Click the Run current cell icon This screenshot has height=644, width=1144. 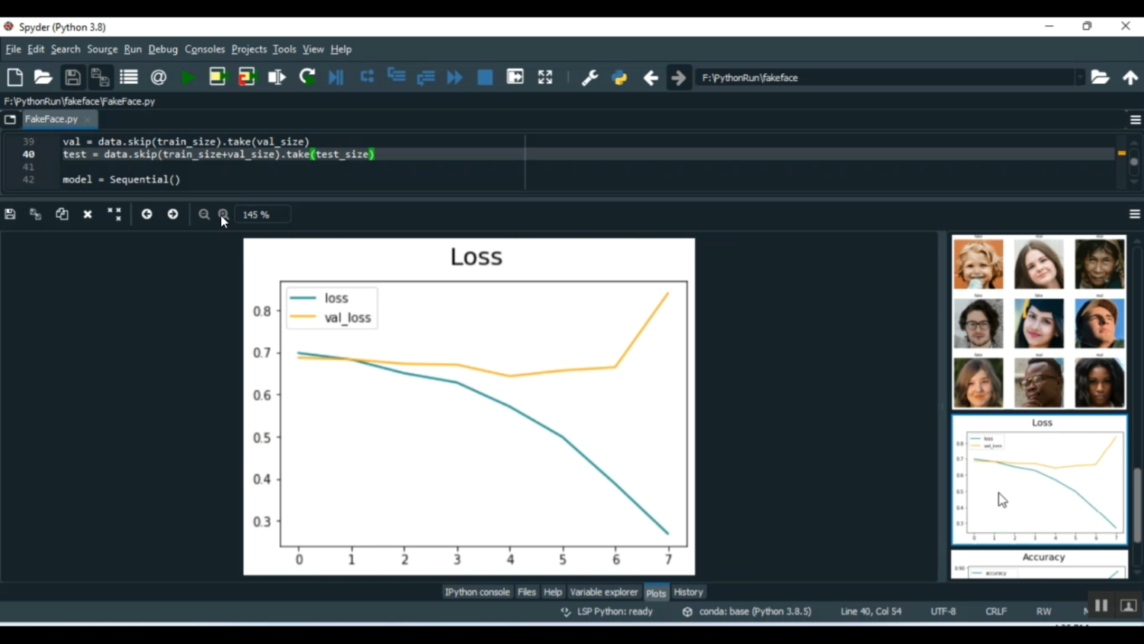click(x=217, y=77)
